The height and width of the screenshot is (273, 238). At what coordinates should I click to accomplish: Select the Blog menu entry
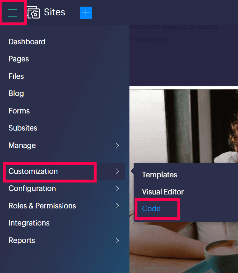[16, 94]
